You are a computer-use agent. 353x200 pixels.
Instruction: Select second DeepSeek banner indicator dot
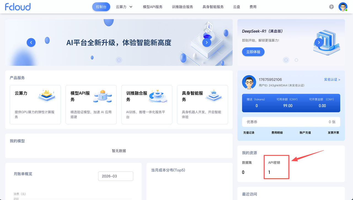coord(296,60)
